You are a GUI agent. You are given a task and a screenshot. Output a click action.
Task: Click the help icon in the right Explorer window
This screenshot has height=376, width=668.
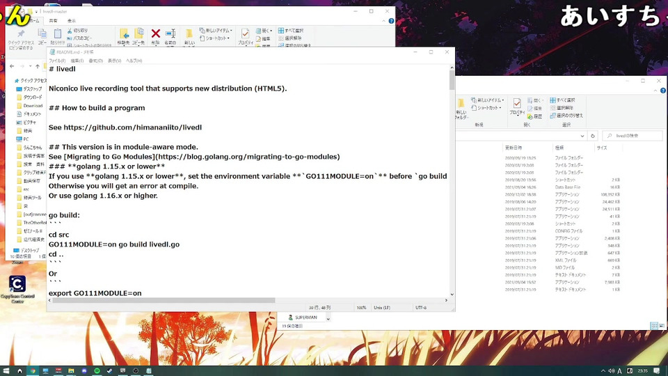click(663, 91)
